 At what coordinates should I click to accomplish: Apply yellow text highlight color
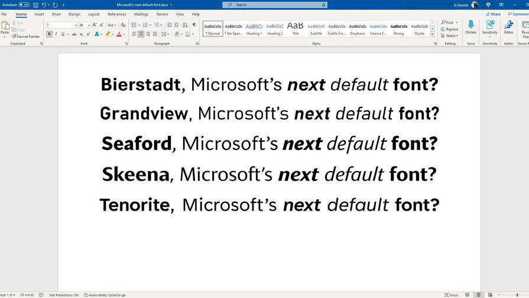pos(108,34)
